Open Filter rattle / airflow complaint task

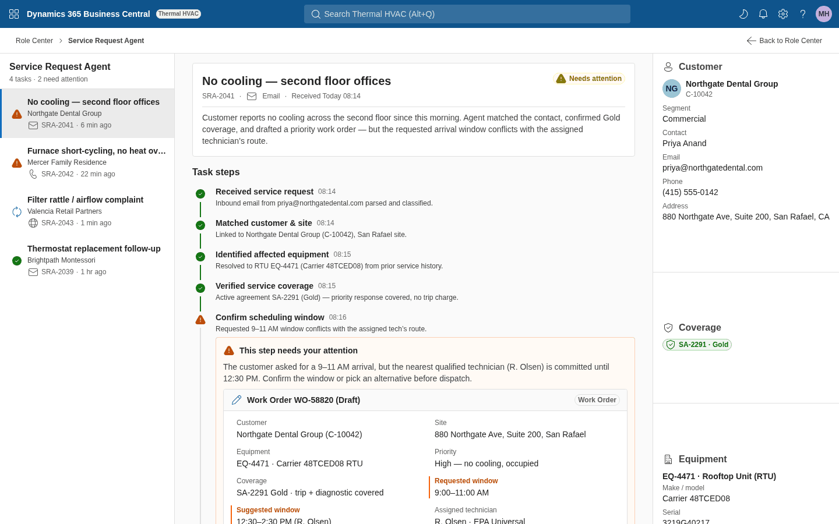point(87,211)
